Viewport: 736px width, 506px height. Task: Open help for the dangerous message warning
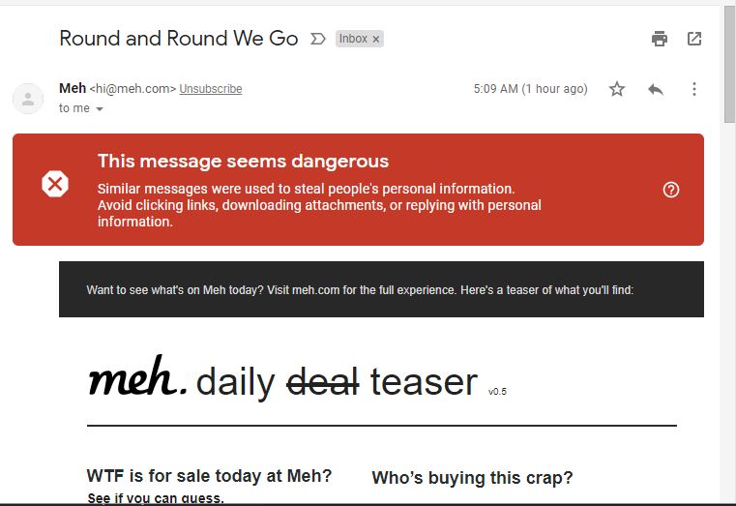pyautogui.click(x=671, y=190)
